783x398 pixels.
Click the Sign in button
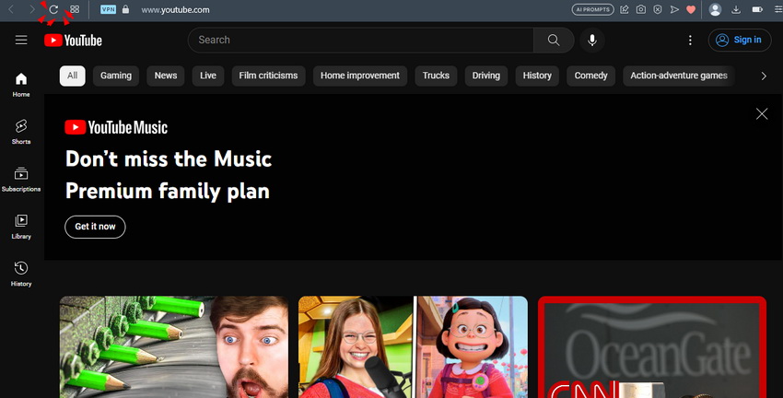pos(740,40)
